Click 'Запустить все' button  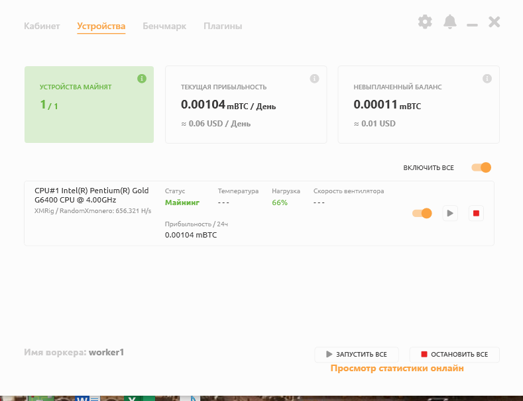[x=357, y=355]
